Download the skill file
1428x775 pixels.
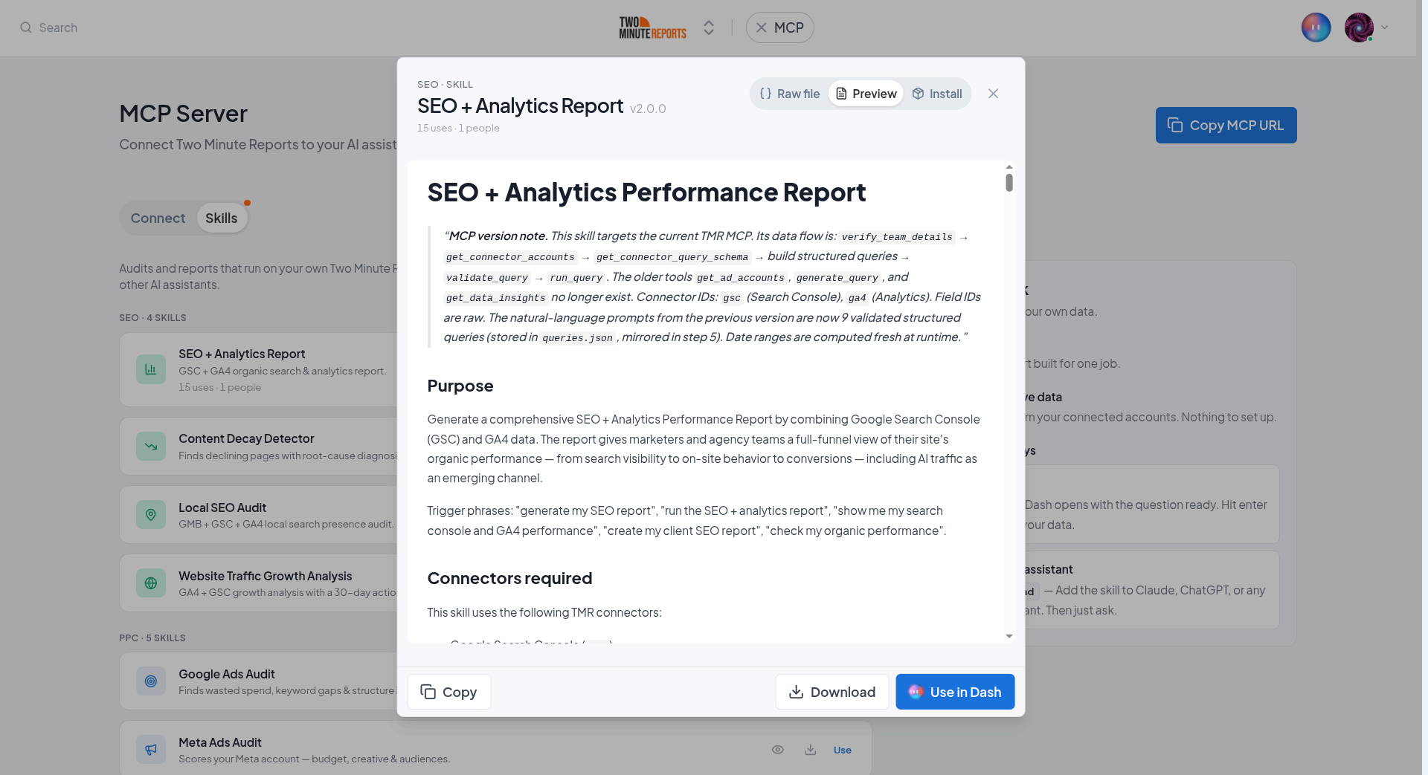click(x=832, y=692)
